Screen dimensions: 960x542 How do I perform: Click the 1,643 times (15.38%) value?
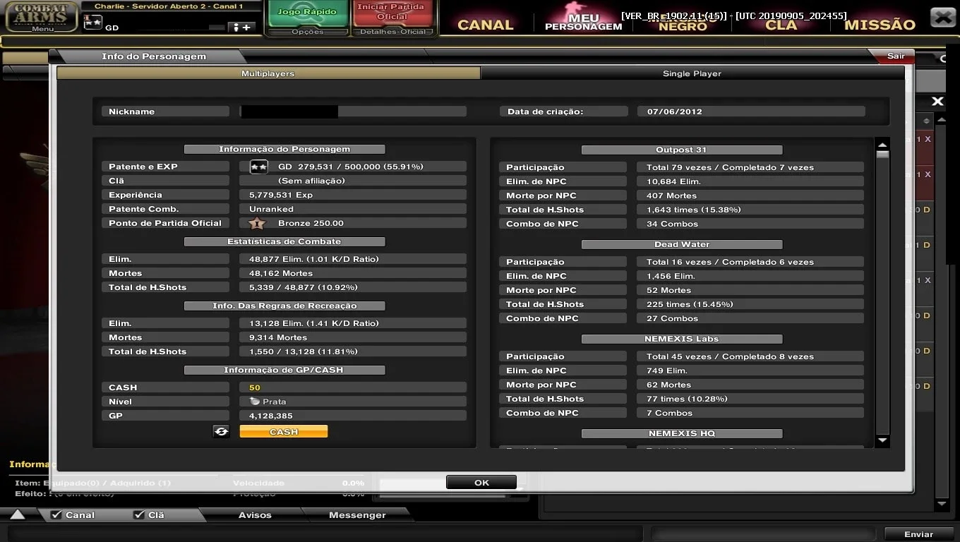pos(750,210)
